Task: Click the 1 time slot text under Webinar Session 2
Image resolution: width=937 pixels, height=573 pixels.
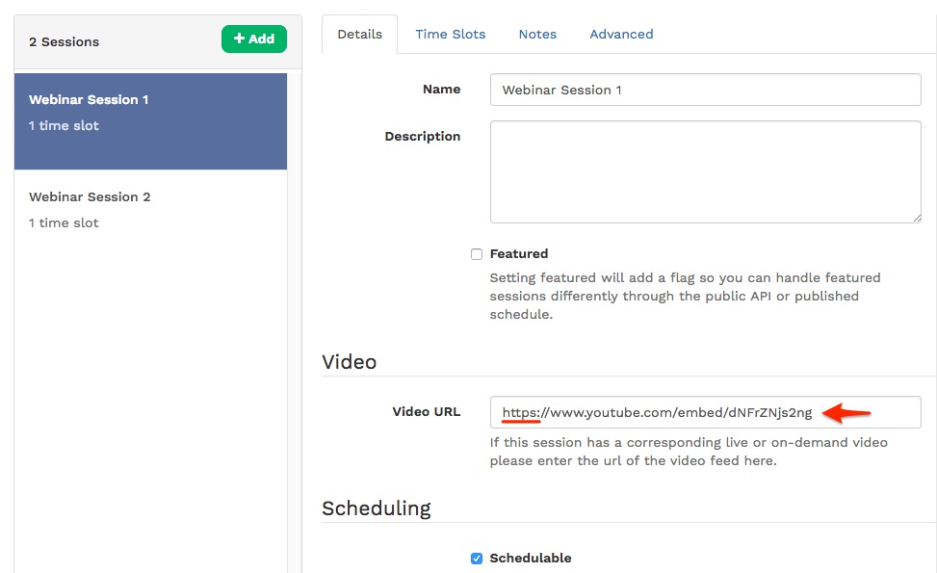Action: click(64, 222)
